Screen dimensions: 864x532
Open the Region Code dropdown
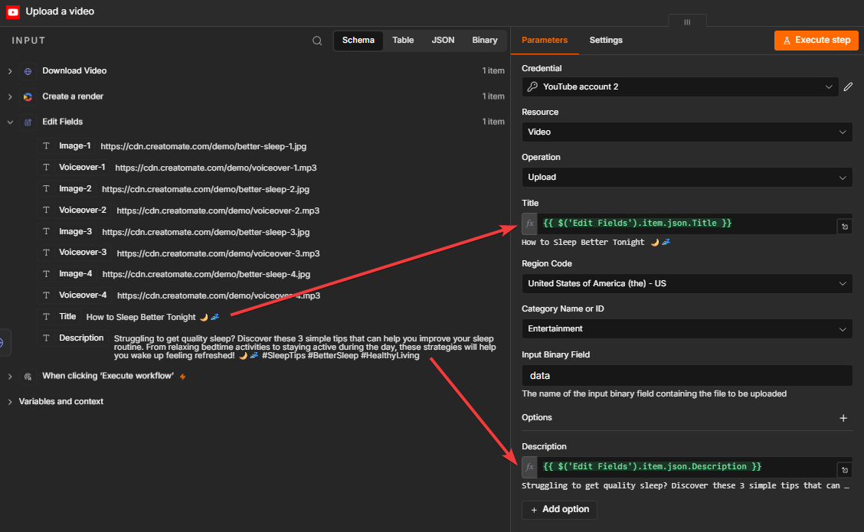point(687,284)
